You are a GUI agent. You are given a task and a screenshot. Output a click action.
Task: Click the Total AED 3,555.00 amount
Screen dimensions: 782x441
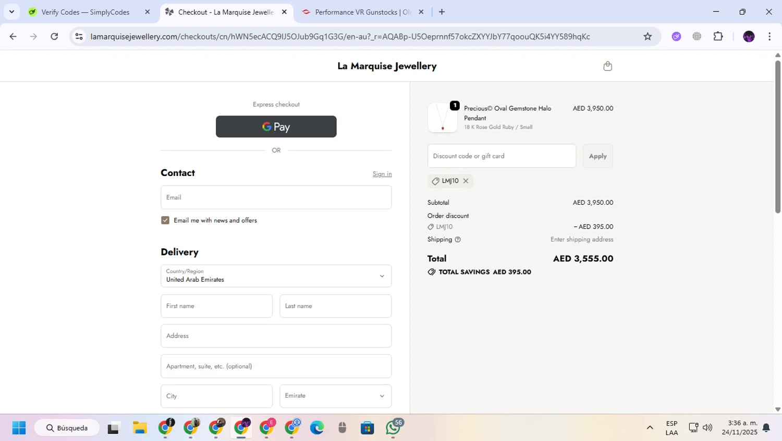pyautogui.click(x=583, y=259)
